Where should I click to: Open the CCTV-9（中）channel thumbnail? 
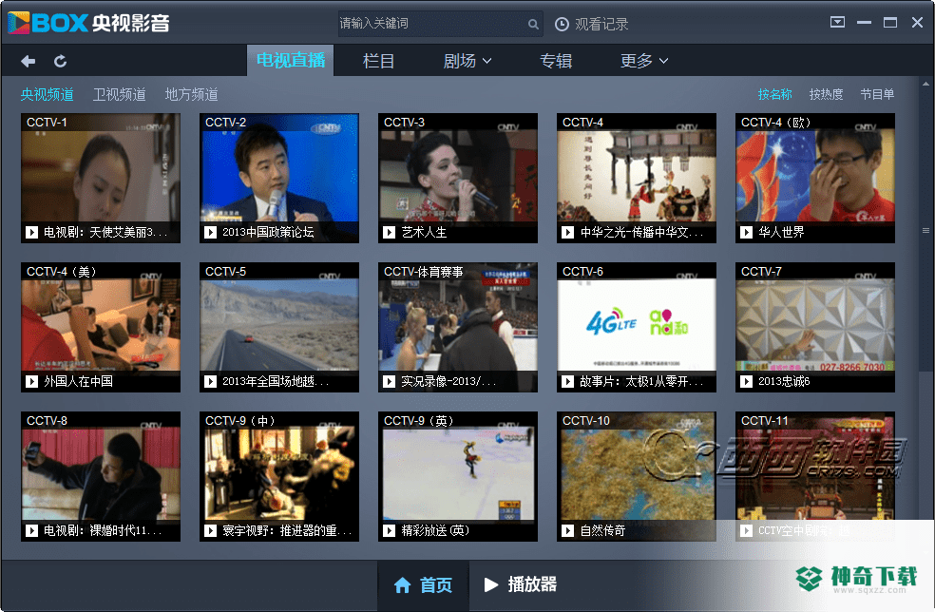[279, 476]
